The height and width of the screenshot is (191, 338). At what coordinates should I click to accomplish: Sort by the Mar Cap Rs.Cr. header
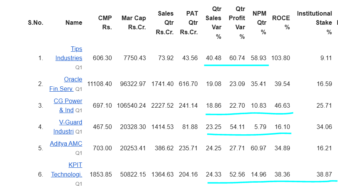(x=134, y=22)
